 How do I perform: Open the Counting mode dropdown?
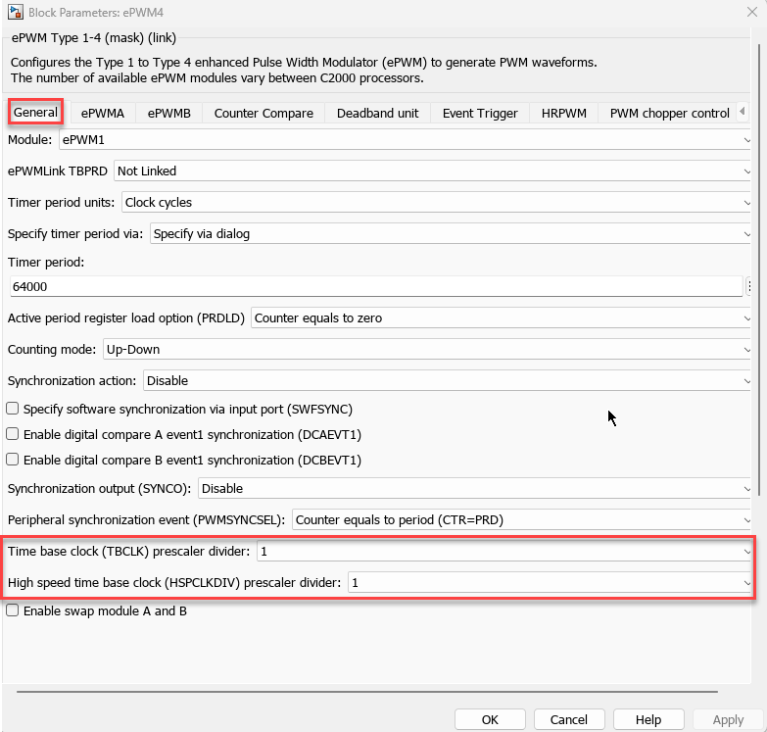[426, 350]
